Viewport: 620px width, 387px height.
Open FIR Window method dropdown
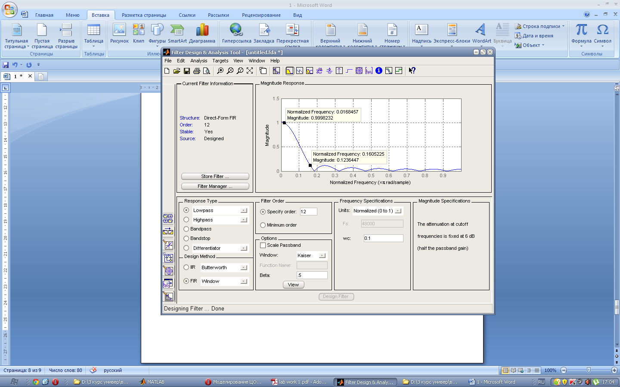tap(244, 281)
